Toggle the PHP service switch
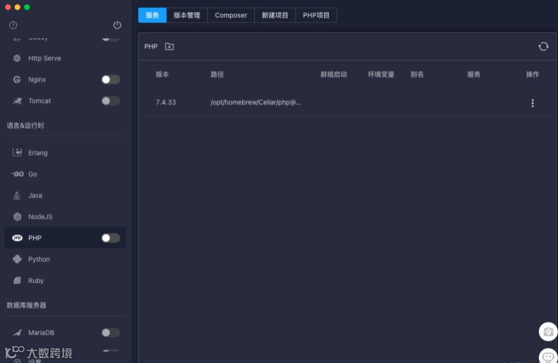The image size is (558, 363). coord(110,238)
